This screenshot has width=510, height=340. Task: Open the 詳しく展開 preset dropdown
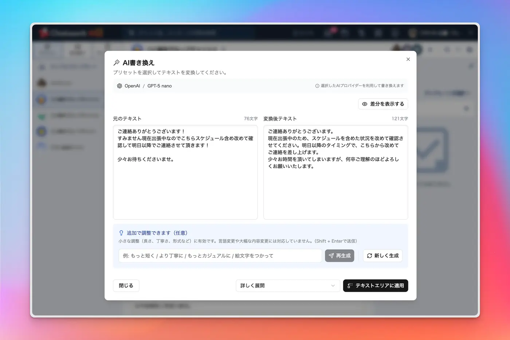(x=288, y=286)
